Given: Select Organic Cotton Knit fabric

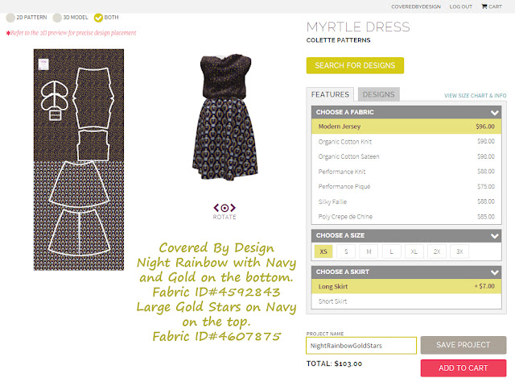Looking at the screenshot, I should point(406,142).
